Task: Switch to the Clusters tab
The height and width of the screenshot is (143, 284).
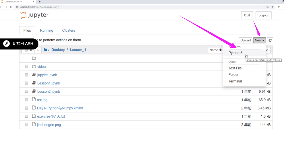Action: (69, 31)
